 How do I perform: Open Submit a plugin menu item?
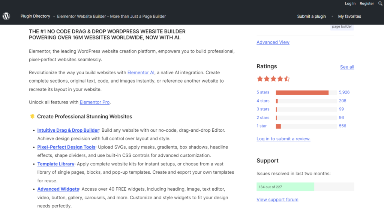pyautogui.click(x=312, y=17)
